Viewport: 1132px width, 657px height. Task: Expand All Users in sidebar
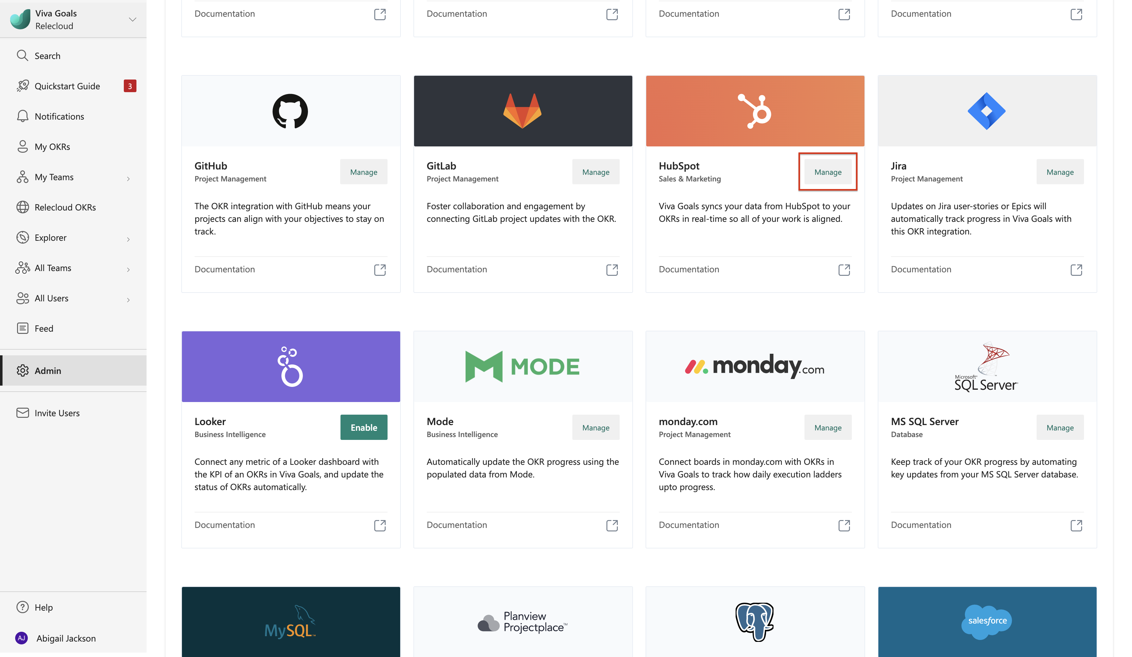click(x=128, y=298)
